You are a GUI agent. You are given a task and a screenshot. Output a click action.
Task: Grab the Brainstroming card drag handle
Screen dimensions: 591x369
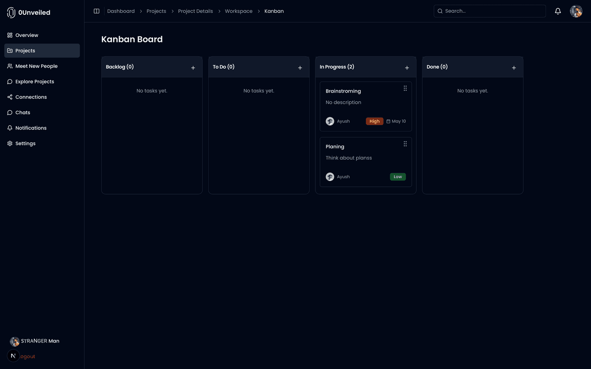point(405,88)
